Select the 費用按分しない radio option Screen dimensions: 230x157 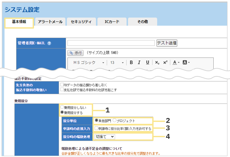point(61,107)
